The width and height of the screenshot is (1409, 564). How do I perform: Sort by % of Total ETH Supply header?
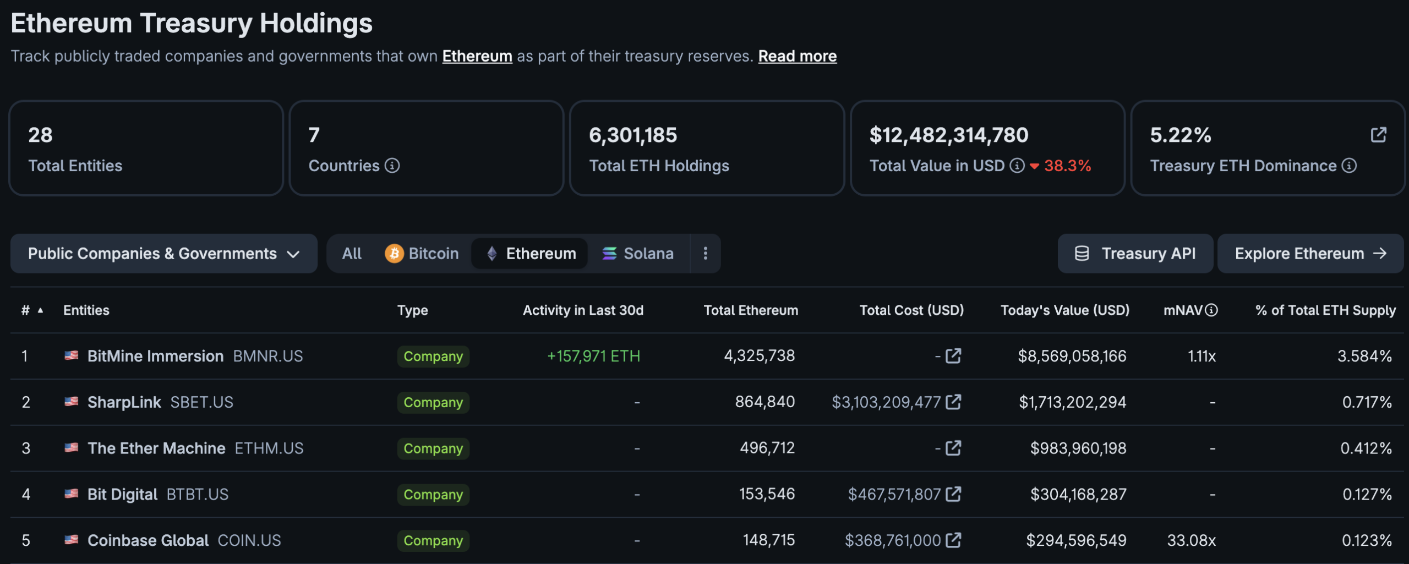pos(1325,310)
